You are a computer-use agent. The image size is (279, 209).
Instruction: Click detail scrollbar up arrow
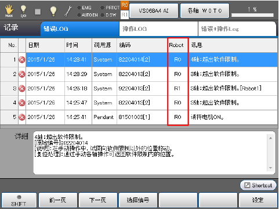click(x=270, y=138)
